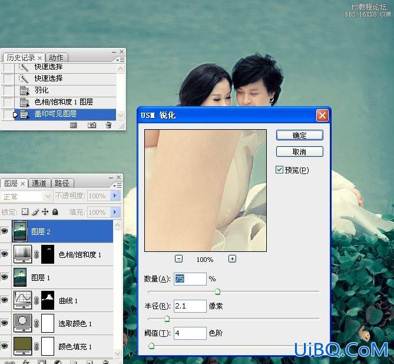The height and width of the screenshot is (364, 394).
Task: Hide the 图层 1 layer
Action: click(4, 277)
